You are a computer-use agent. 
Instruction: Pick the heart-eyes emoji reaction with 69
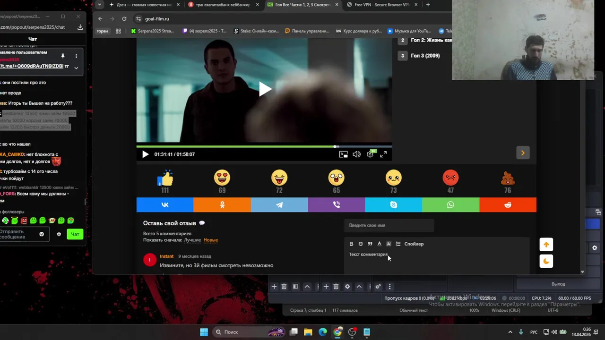click(x=222, y=178)
